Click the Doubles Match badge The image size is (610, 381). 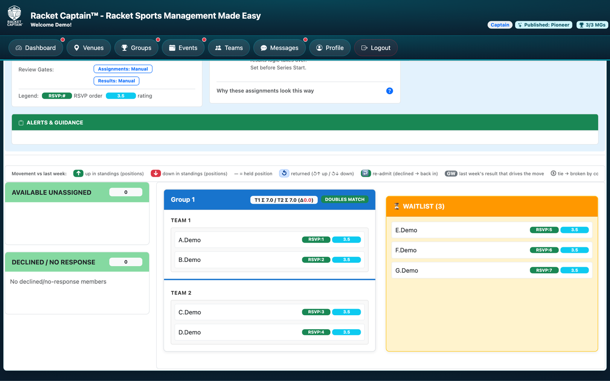tap(345, 200)
